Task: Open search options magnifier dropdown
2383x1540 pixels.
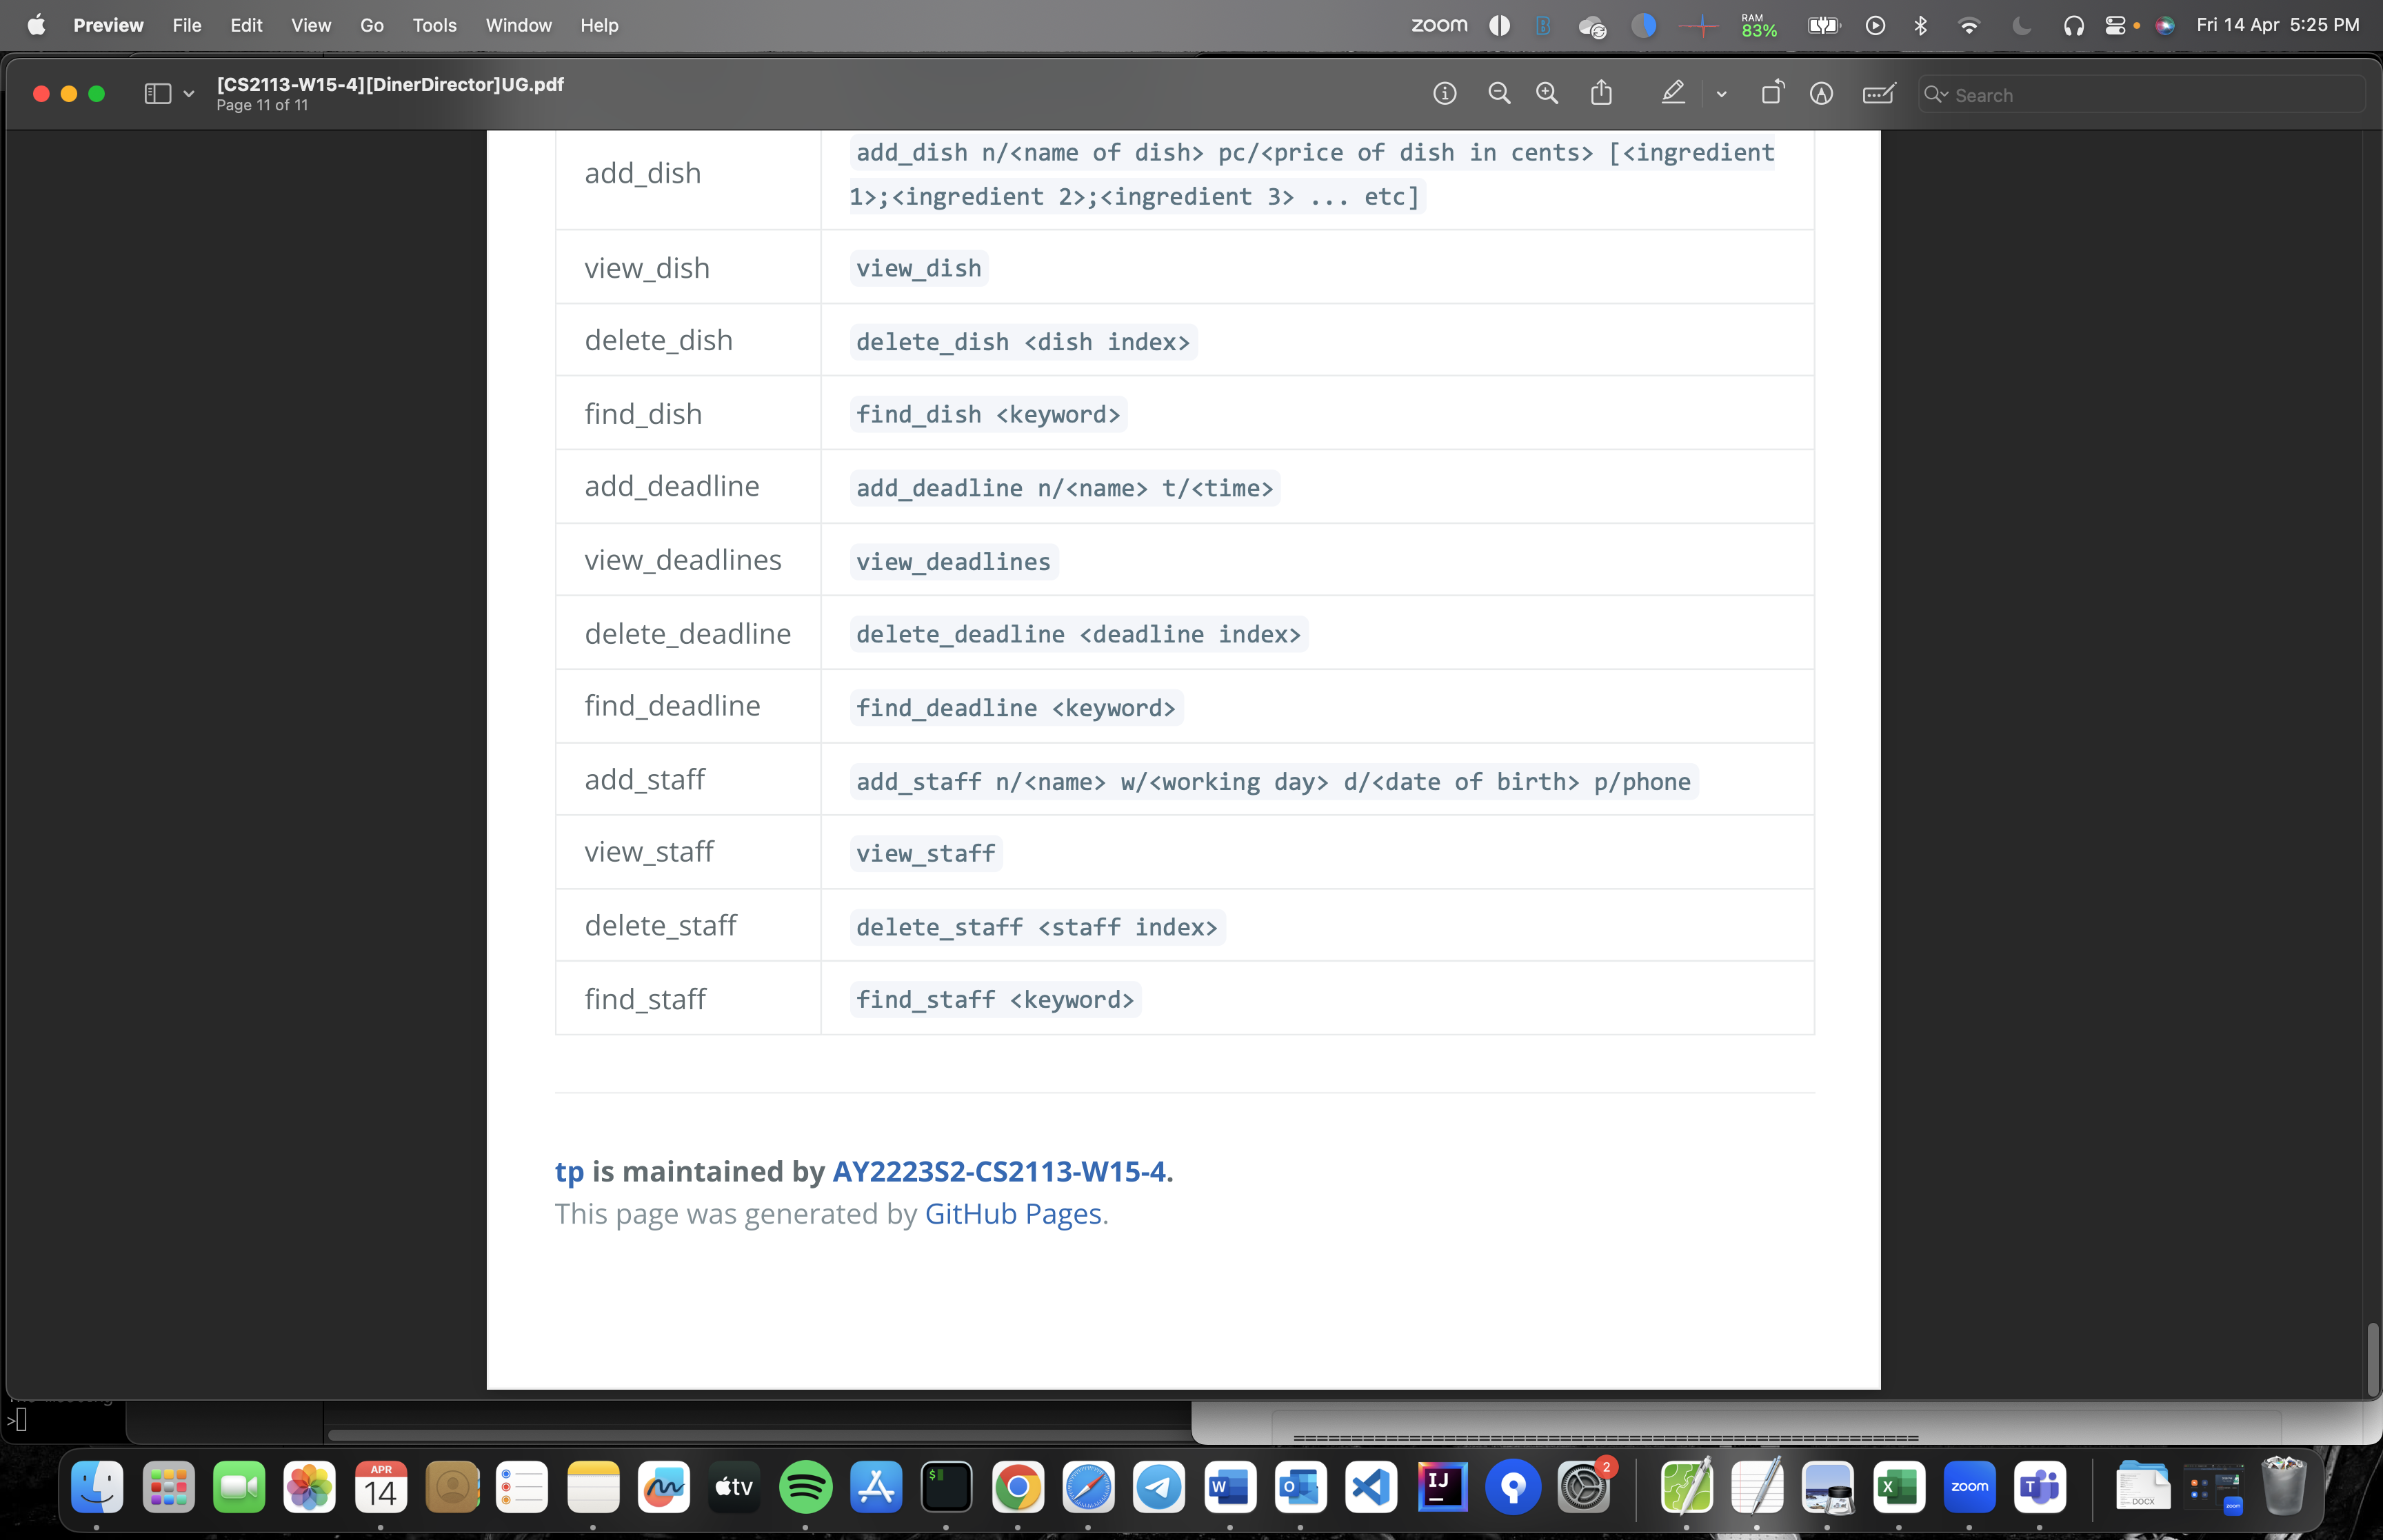Action: point(1936,94)
